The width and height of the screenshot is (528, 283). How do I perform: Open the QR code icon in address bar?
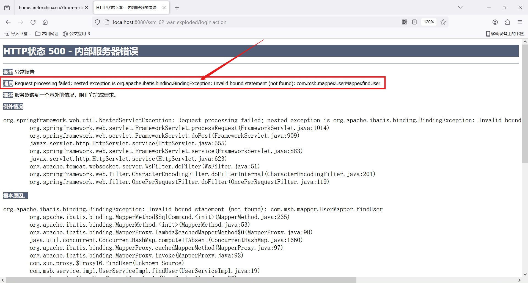pyautogui.click(x=405, y=22)
